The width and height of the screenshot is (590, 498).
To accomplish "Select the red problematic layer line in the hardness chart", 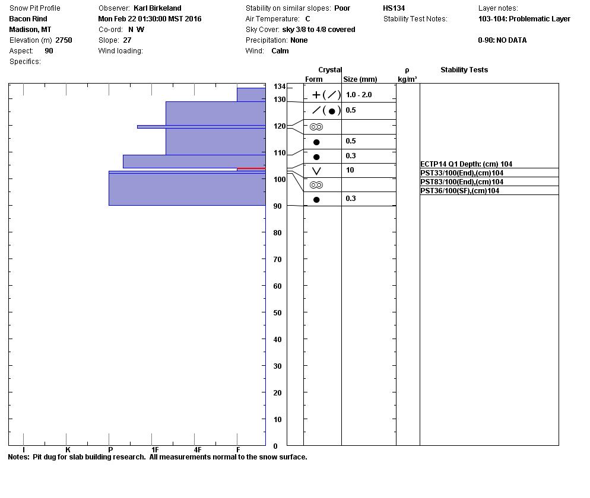I will pyautogui.click(x=251, y=169).
